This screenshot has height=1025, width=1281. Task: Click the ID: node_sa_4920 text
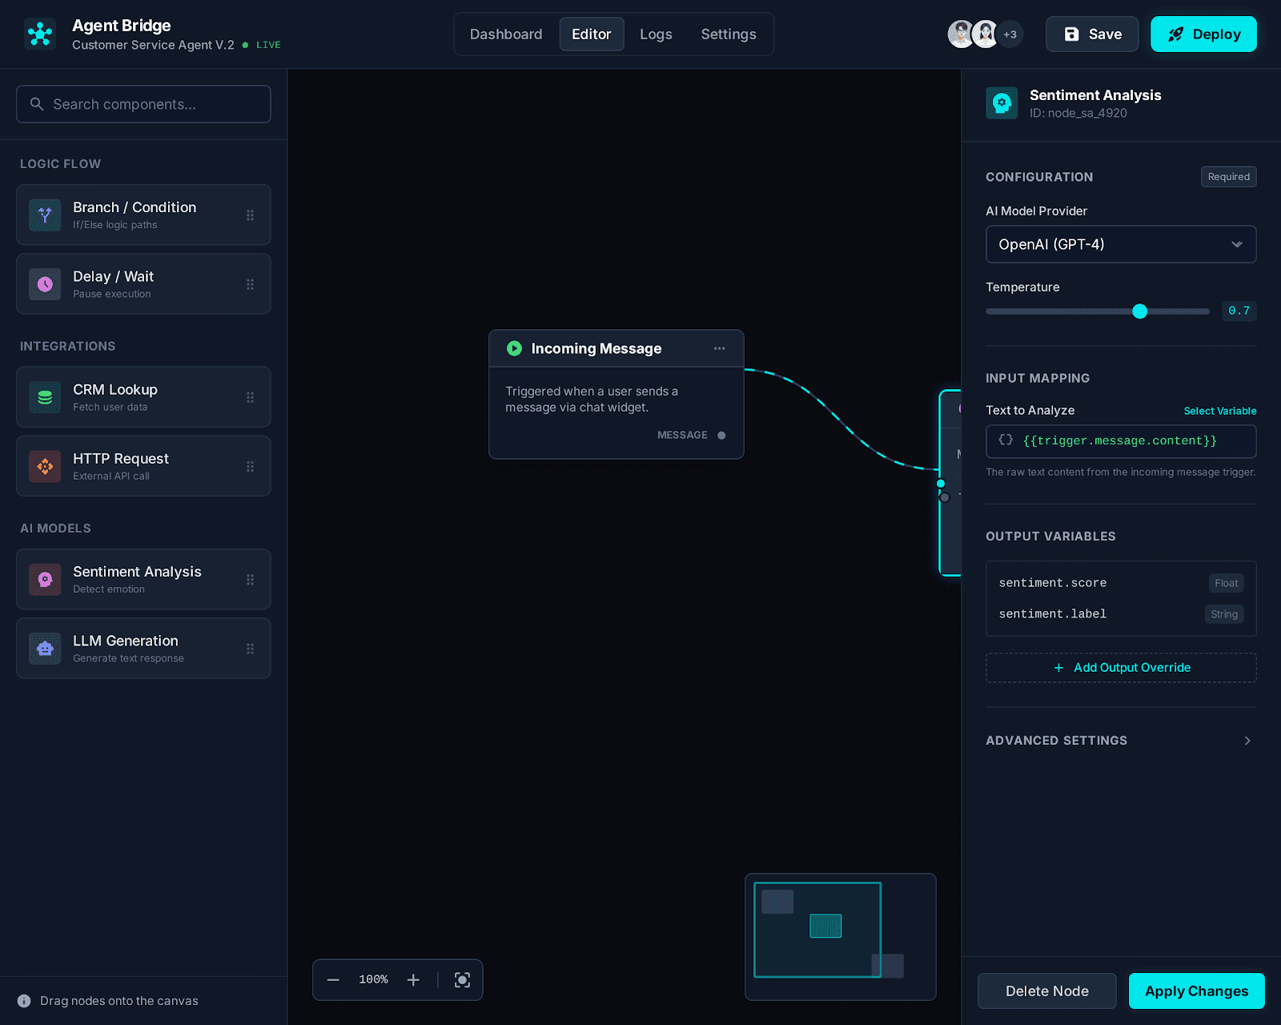(x=1078, y=113)
